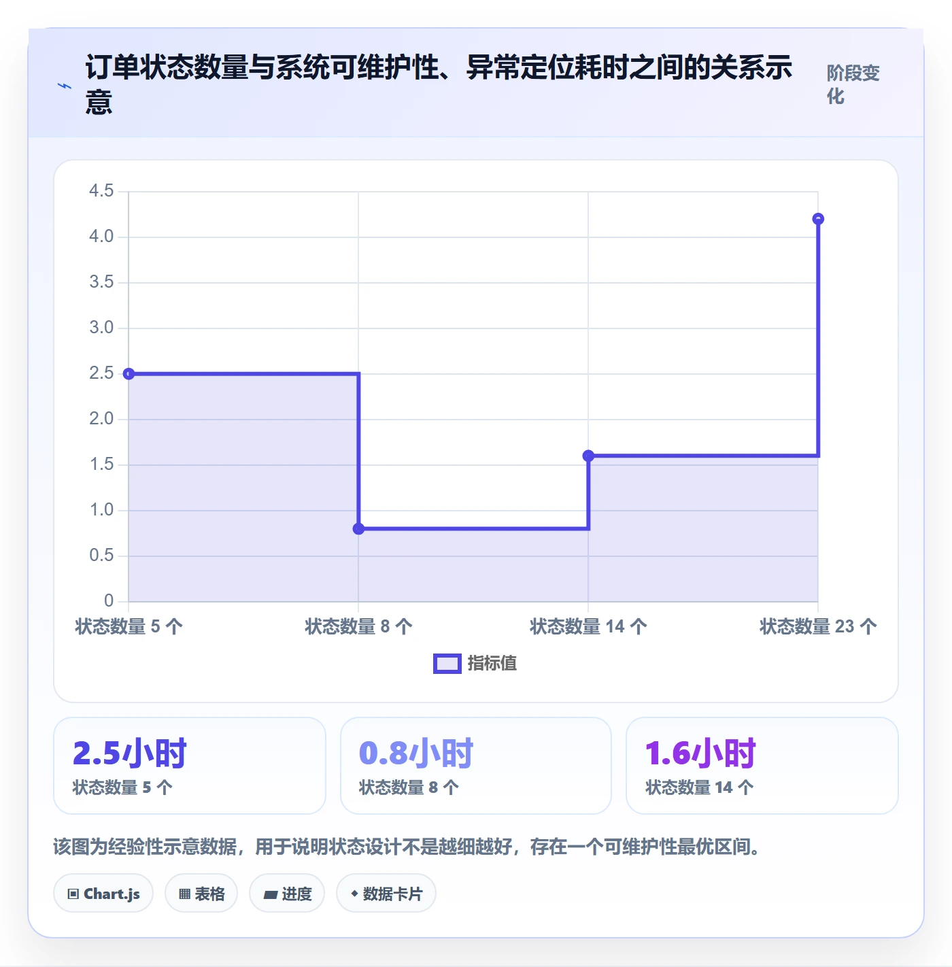Click the y-axis value 0.5
The height and width of the screenshot is (967, 952).
point(101,556)
